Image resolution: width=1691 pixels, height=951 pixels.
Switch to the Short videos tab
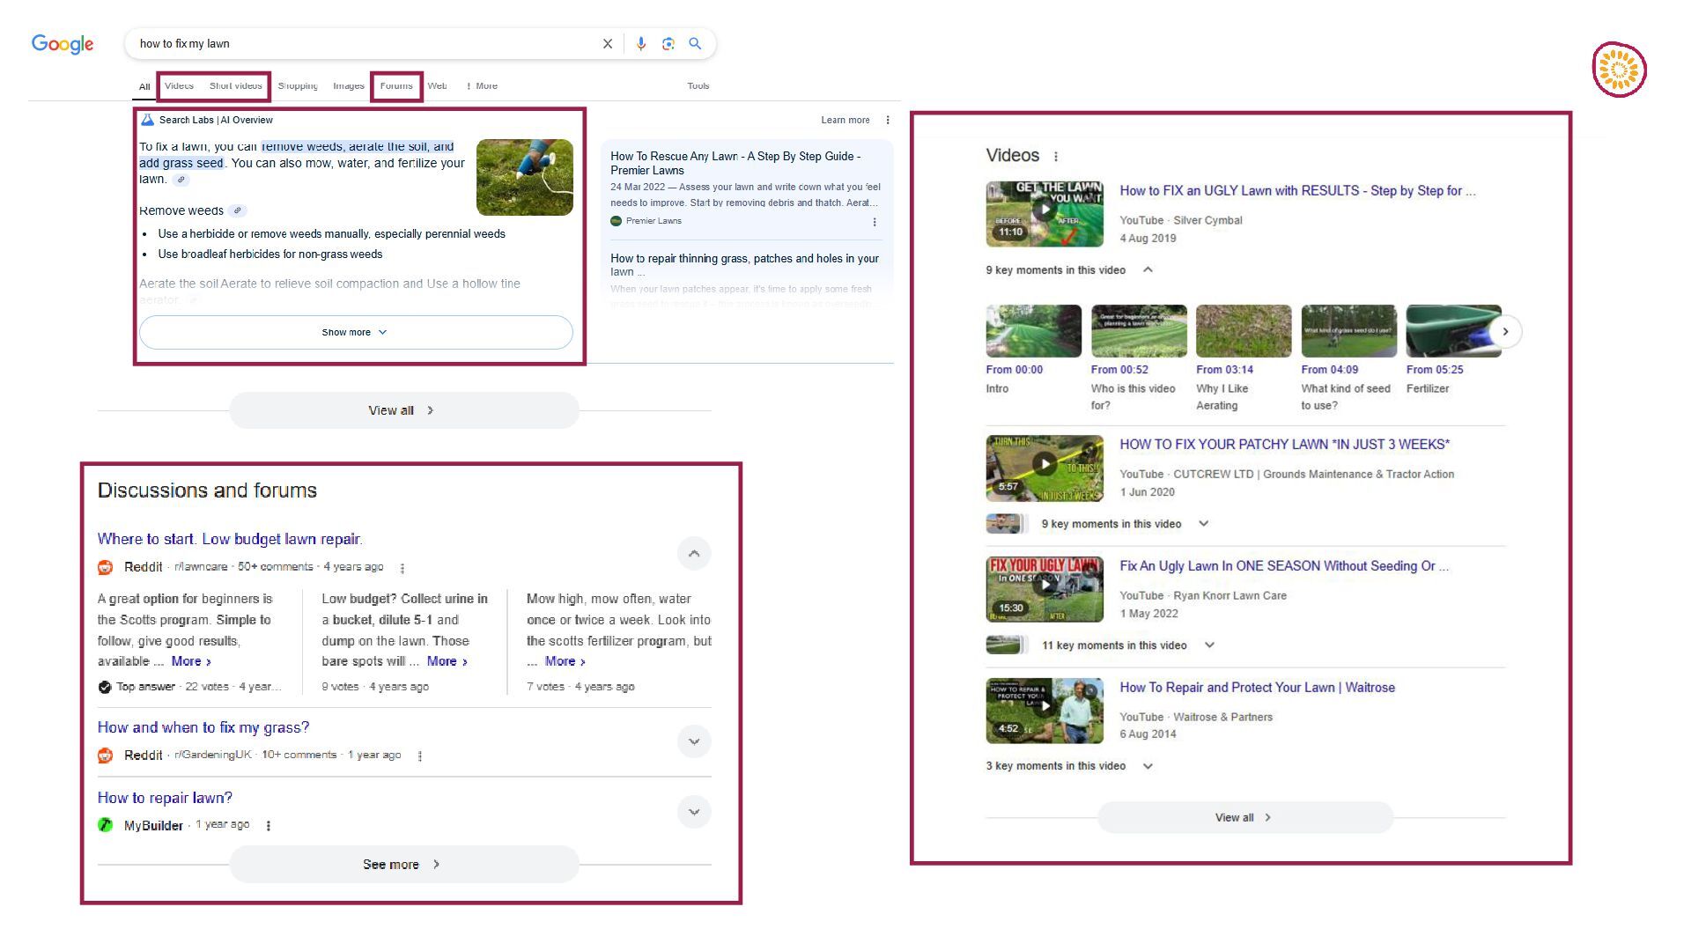tap(236, 86)
